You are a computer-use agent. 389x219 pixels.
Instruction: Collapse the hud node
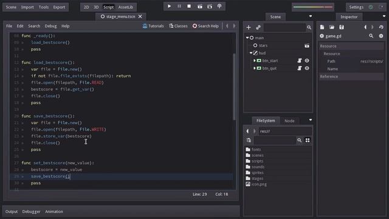point(251,53)
